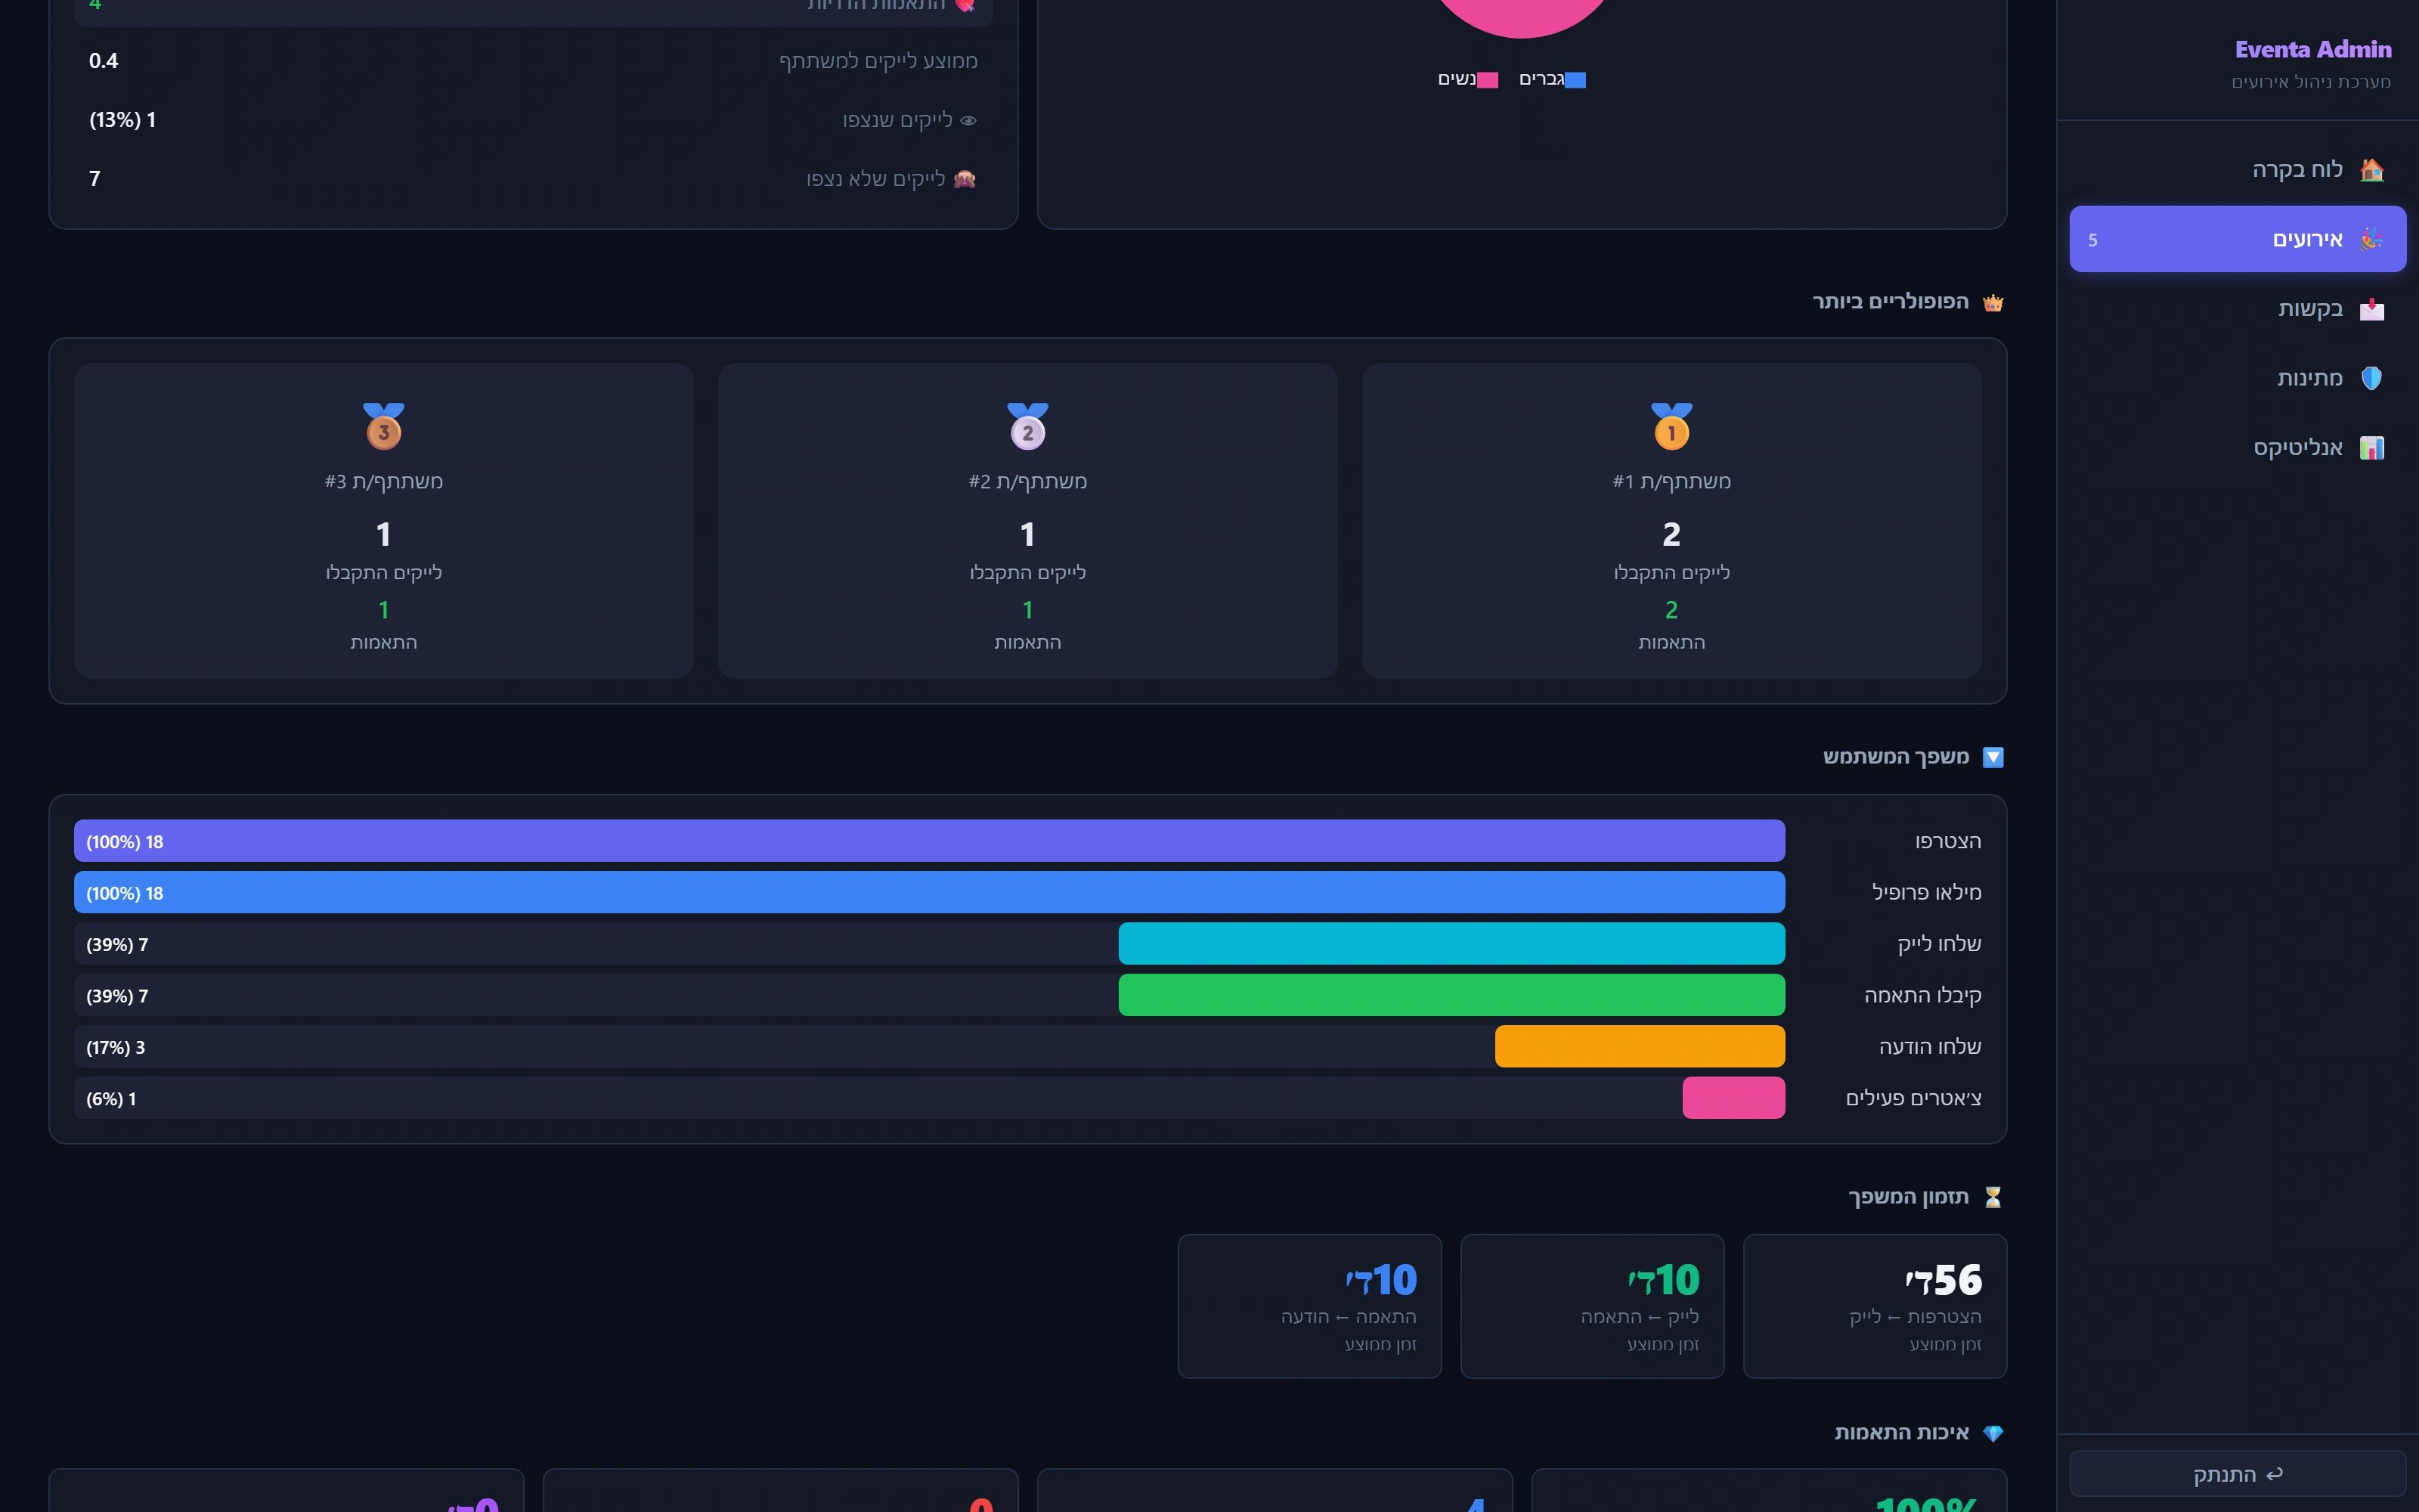Click the התנתק logout button

pyautogui.click(x=2237, y=1474)
